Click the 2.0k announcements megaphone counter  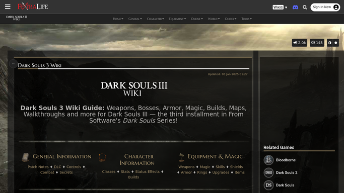(300, 43)
